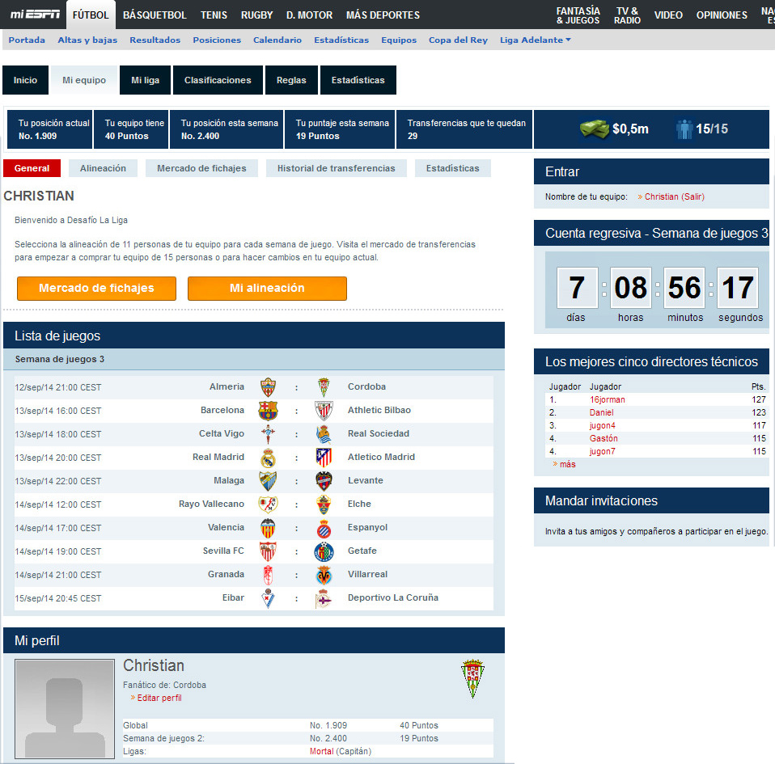Open the BÁSQUETBOL menu
This screenshot has height=764, width=775.
point(155,15)
